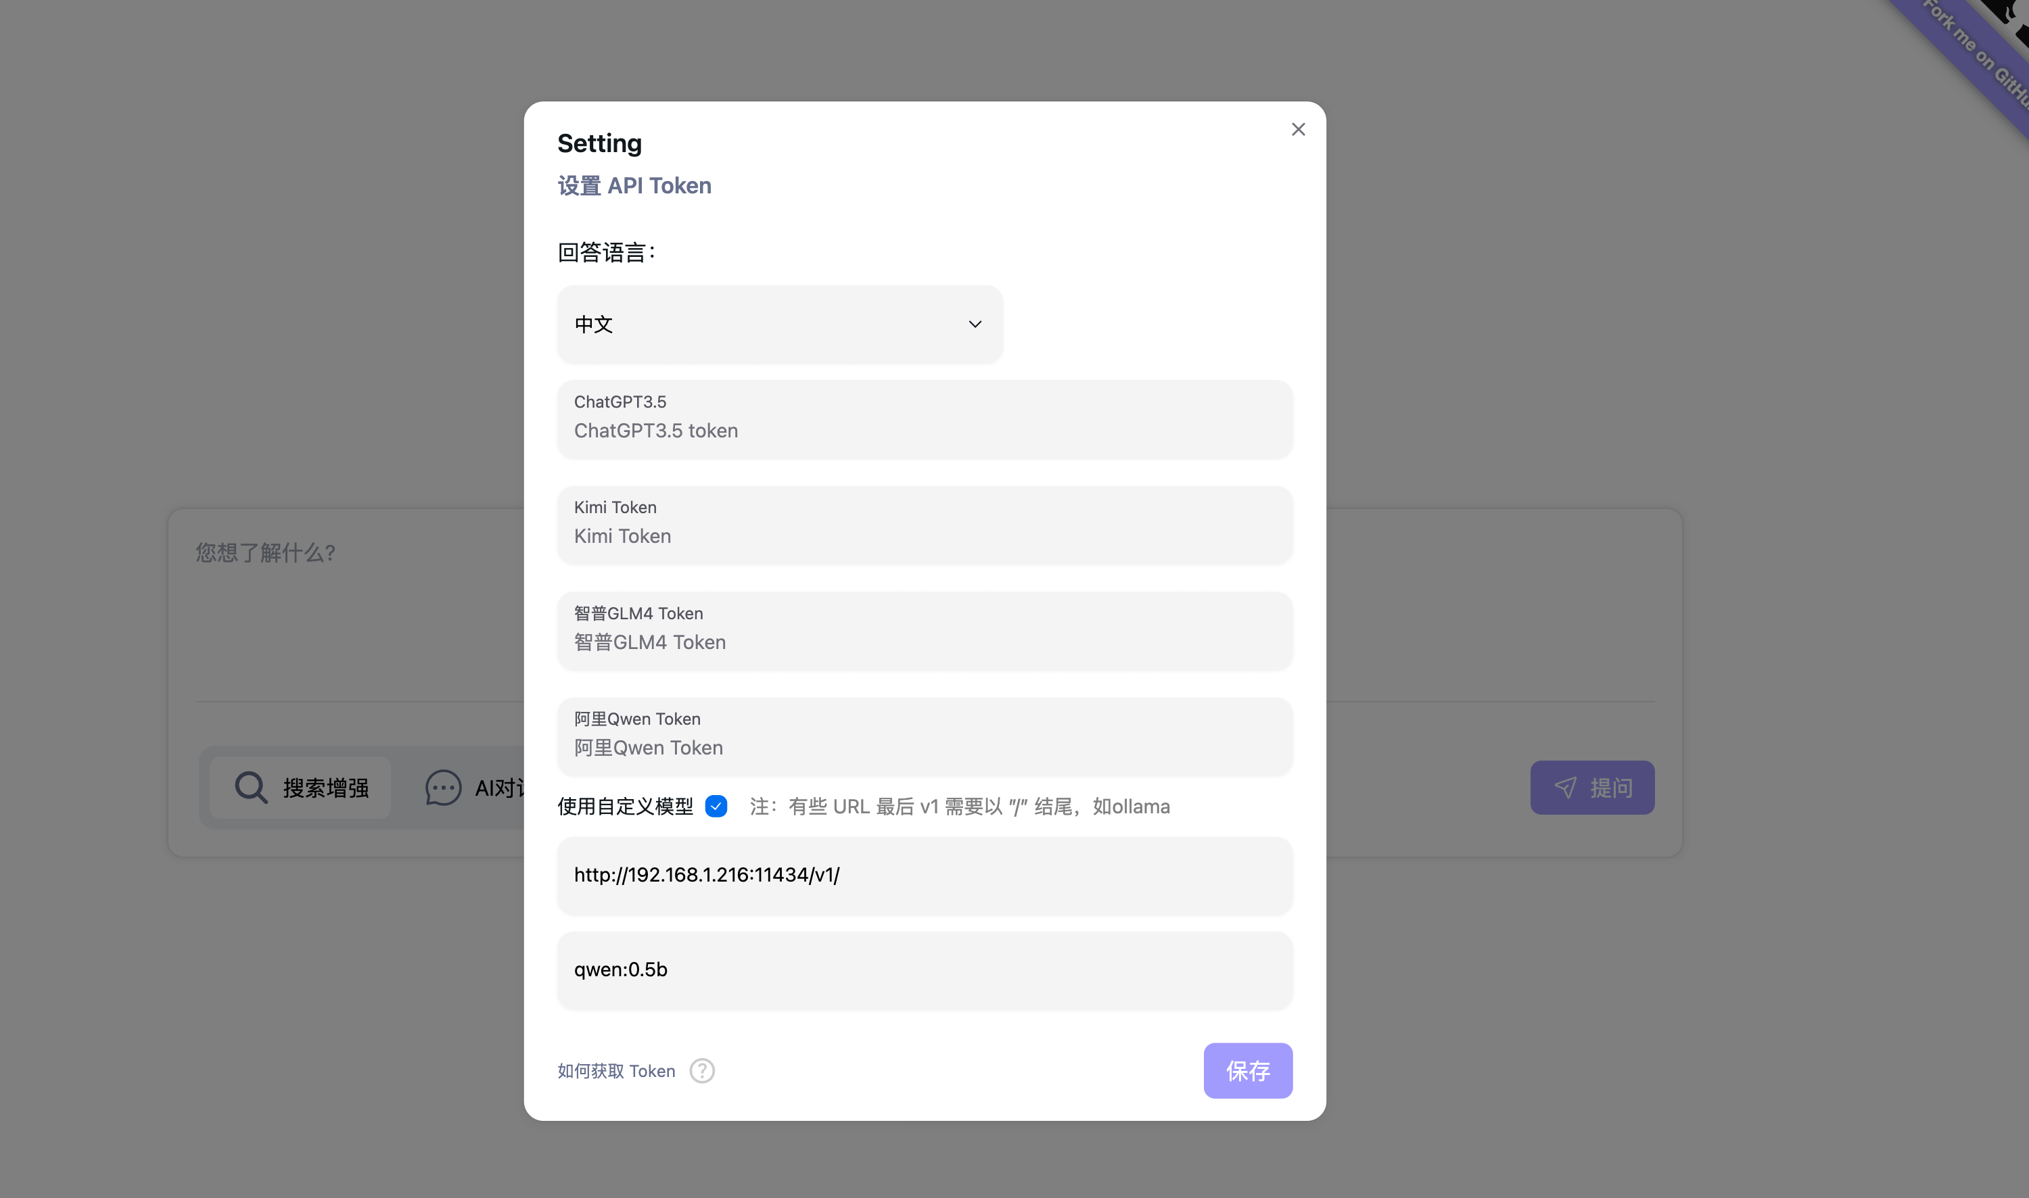Untick the 使用自定义模型 checkbox

[x=716, y=807]
